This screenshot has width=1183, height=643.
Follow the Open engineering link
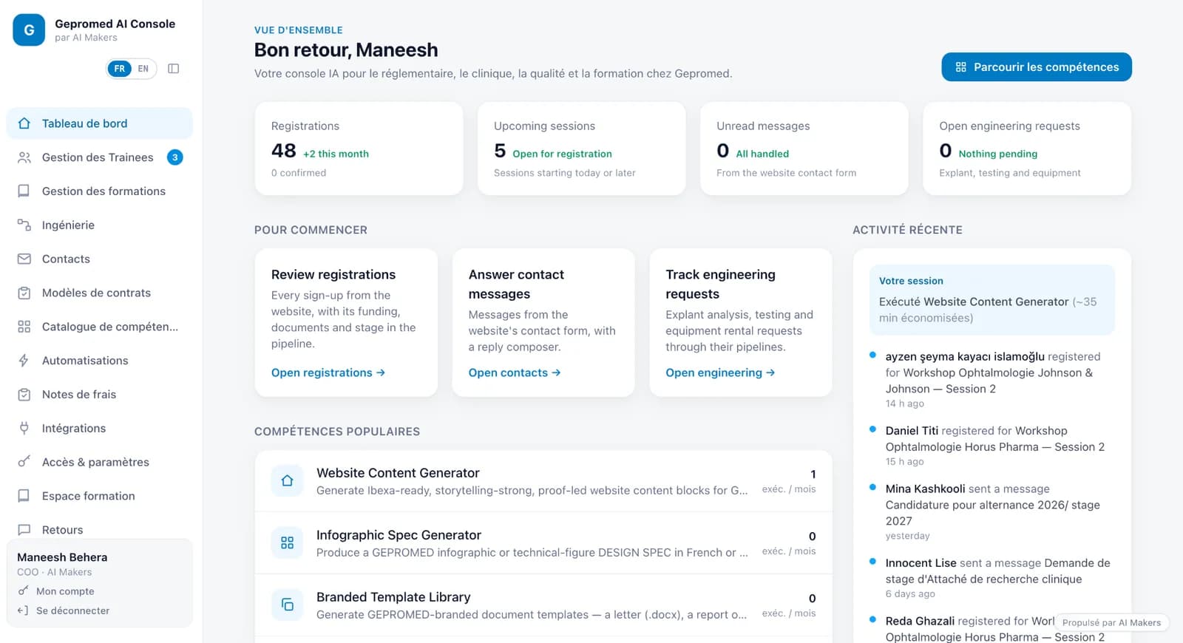pyautogui.click(x=720, y=372)
